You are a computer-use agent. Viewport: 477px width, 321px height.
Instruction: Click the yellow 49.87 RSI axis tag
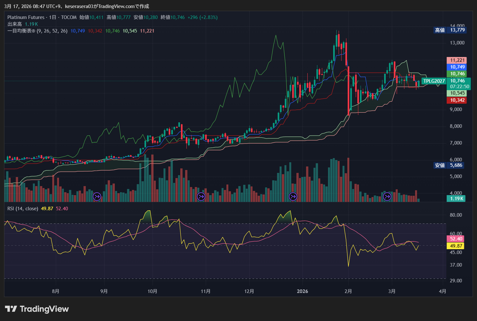(455, 246)
